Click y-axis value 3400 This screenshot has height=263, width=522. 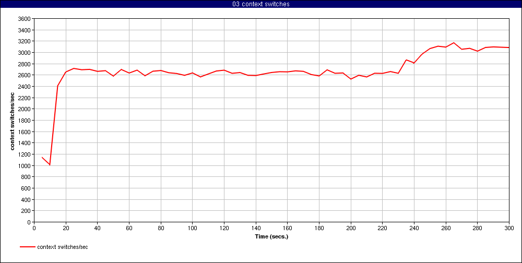(x=25, y=30)
